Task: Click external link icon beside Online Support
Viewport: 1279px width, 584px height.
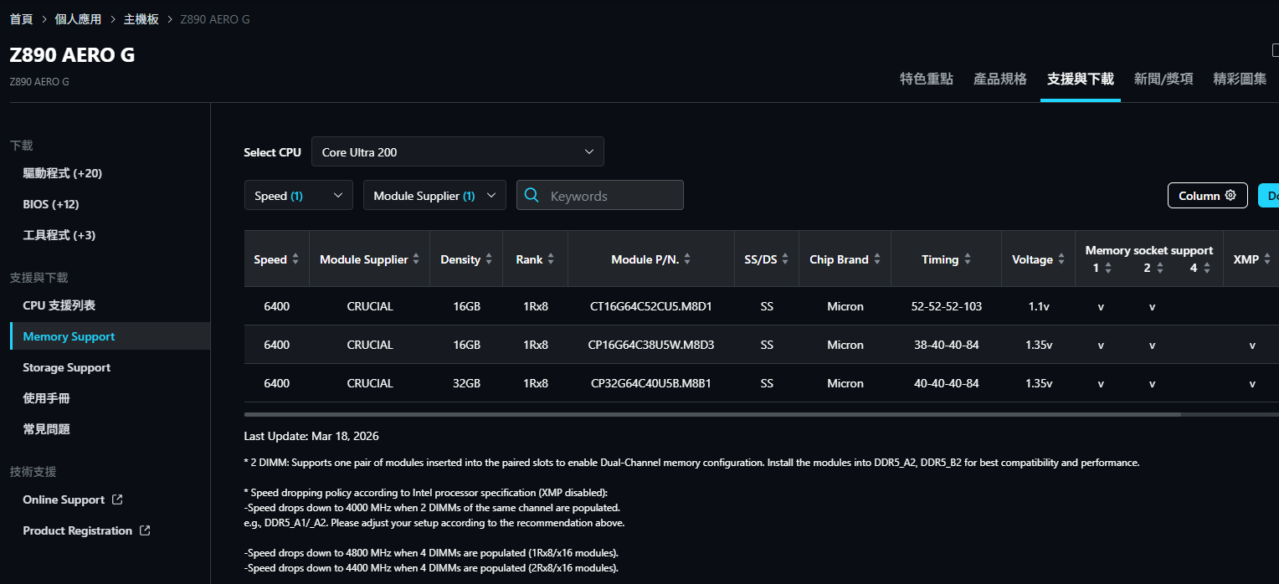Action: (117, 499)
